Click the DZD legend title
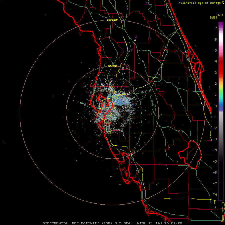225x225 pixels. click(x=220, y=15)
